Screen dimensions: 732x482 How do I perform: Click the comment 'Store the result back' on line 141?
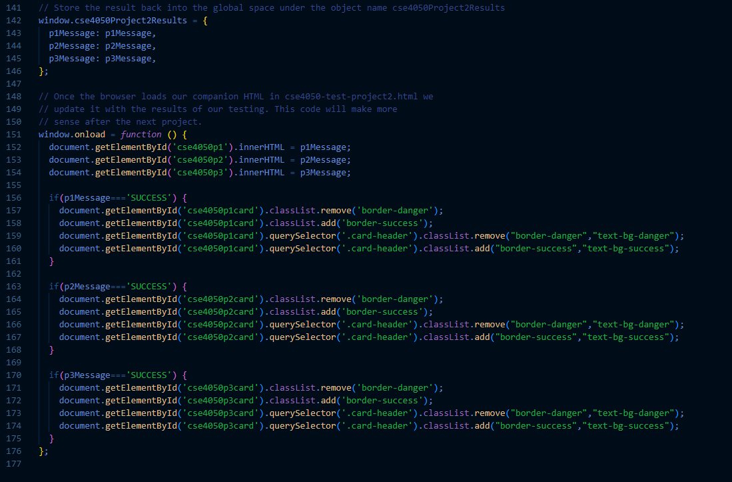[107, 8]
